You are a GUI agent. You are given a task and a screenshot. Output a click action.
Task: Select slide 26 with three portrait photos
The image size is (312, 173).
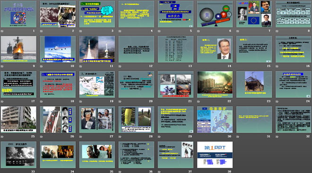58,119
